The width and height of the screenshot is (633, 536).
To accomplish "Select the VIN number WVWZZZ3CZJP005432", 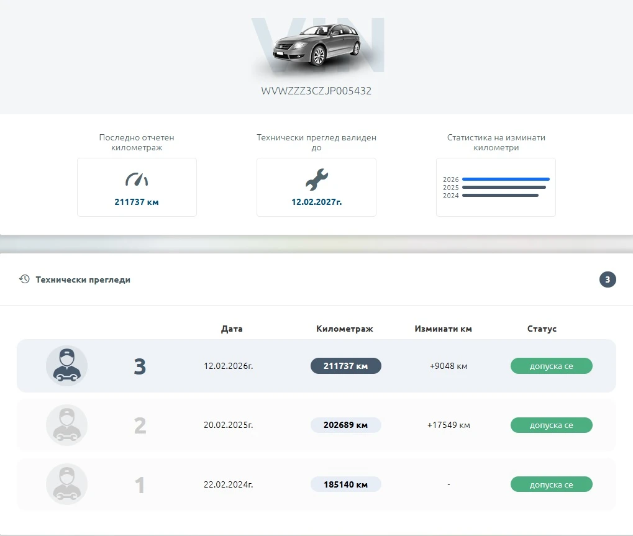I will [316, 91].
